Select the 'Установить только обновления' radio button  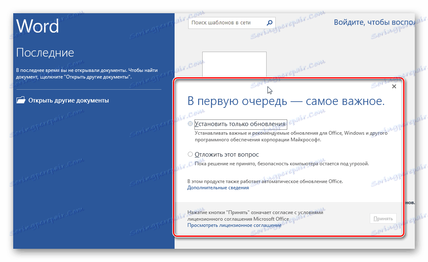190,124
